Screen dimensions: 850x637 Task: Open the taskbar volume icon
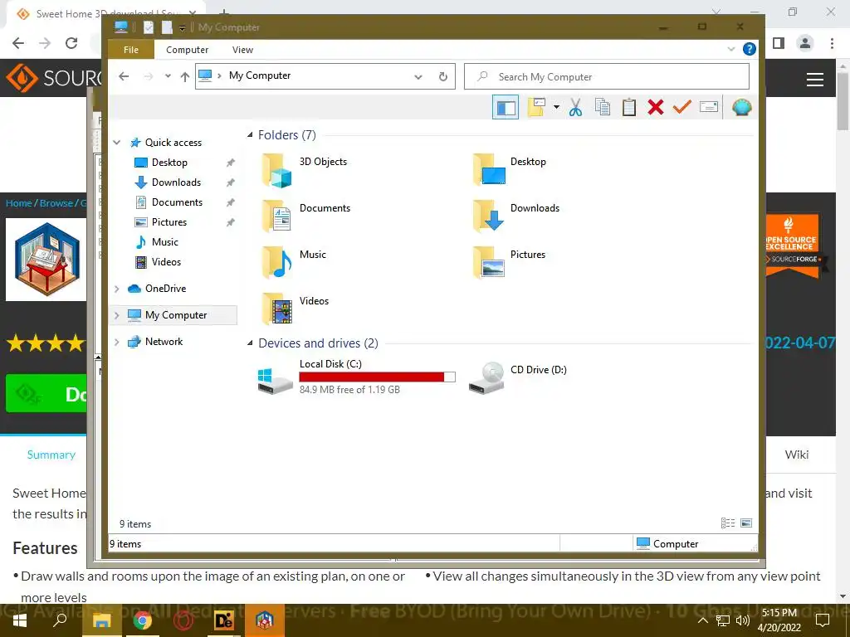point(743,620)
